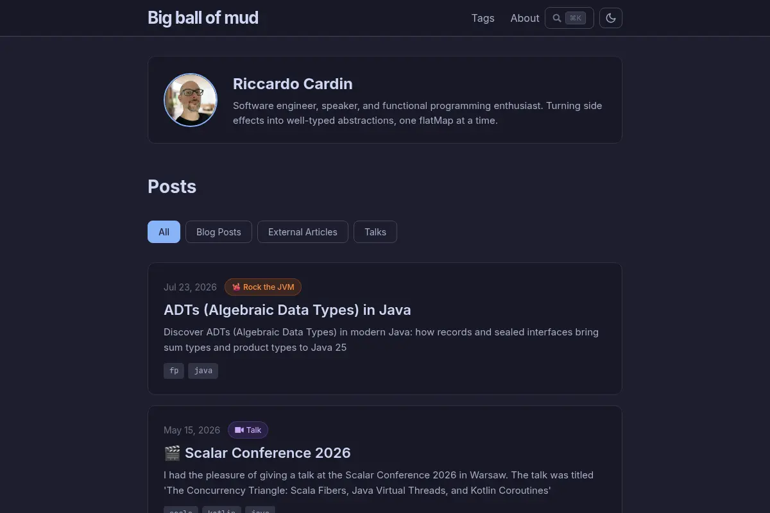Screen dimensions: 770x513
Task: Open the About page
Action: [x=524, y=18]
